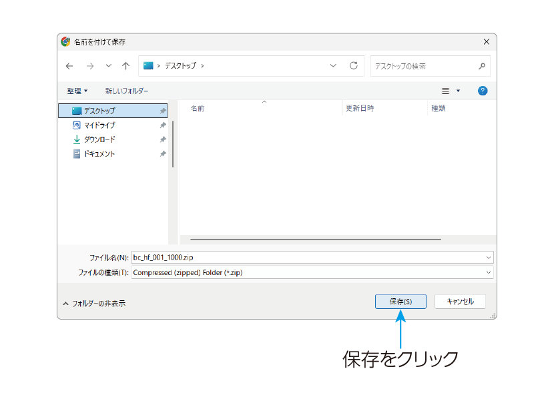Click the 保存(S) button
This screenshot has width=554, height=401.
[400, 302]
